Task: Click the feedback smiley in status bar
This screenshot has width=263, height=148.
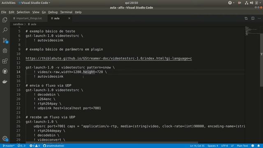Action: click(253, 146)
